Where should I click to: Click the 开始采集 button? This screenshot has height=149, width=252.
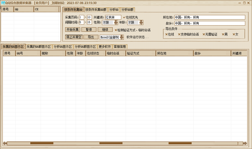(x=73, y=29)
